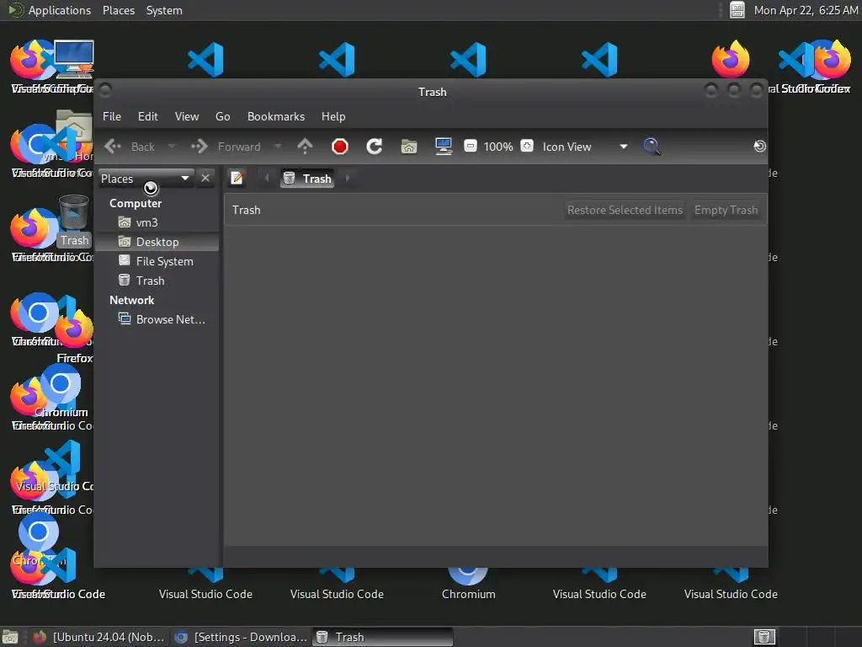Click the activity spinner in the toolbar
Viewport: 862px width, 647px height.
(760, 147)
